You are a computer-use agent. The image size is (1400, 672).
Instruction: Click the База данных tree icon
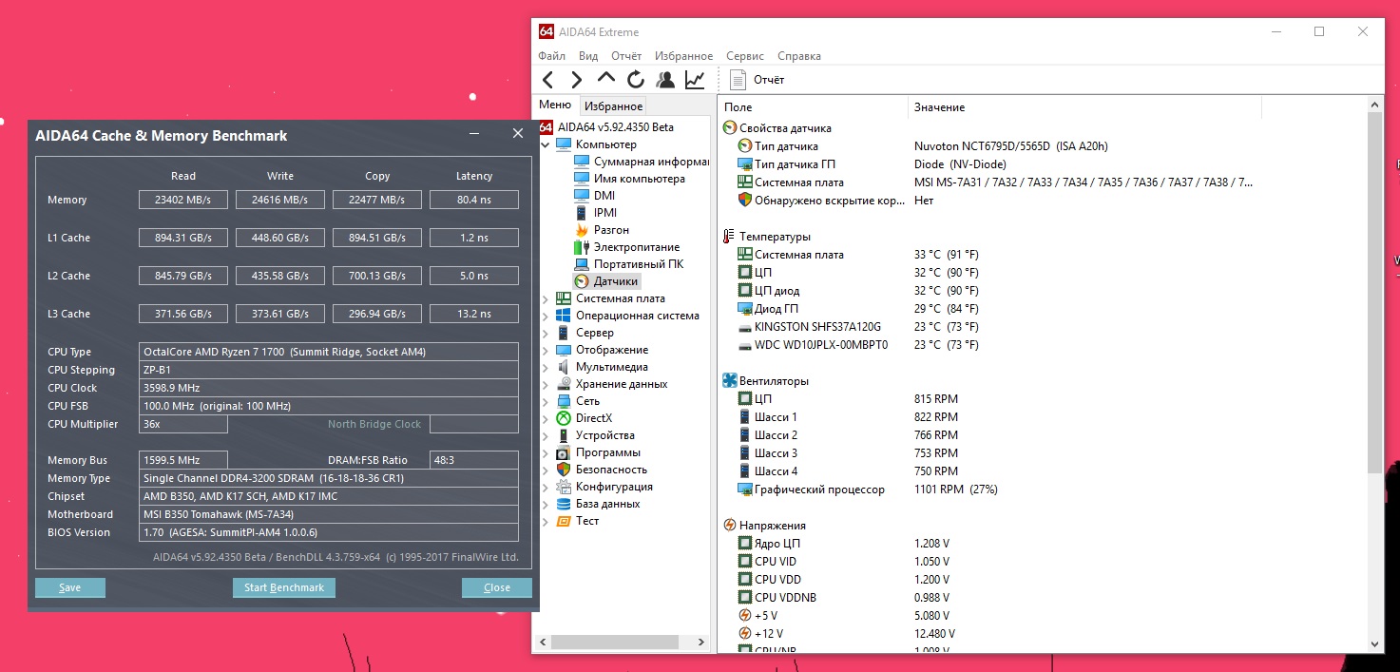tap(564, 504)
